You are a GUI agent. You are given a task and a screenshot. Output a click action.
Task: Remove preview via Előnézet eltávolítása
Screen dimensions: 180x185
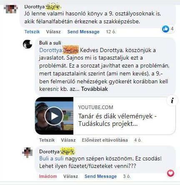(x=105, y=140)
